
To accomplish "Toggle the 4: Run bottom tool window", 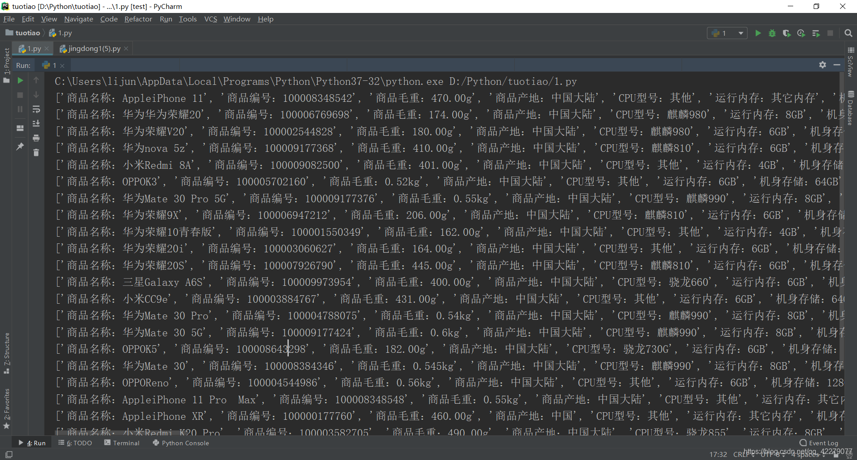I will coord(32,443).
